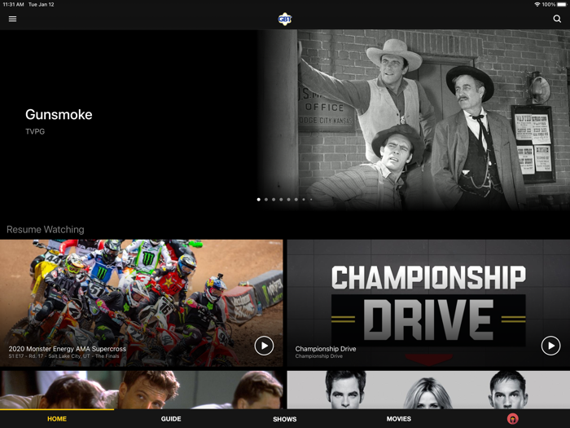Click the 11:31 AM clock

tap(14, 4)
